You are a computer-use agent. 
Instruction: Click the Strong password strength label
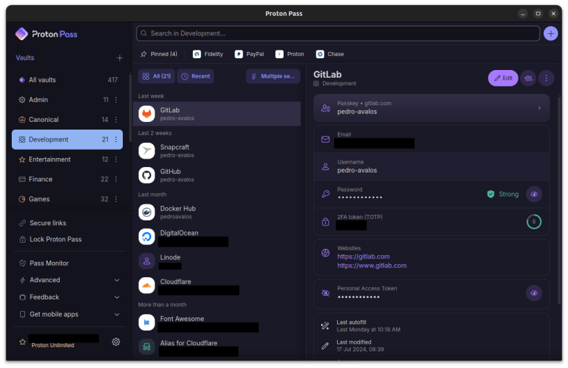[x=508, y=194]
